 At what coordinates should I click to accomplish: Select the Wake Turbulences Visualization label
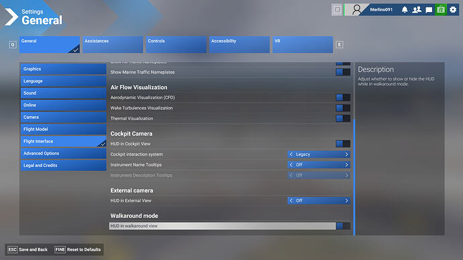142,108
